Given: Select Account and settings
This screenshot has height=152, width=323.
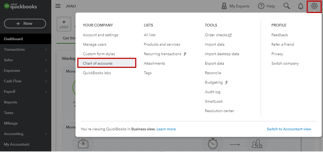Looking at the screenshot, I should point(101,35).
